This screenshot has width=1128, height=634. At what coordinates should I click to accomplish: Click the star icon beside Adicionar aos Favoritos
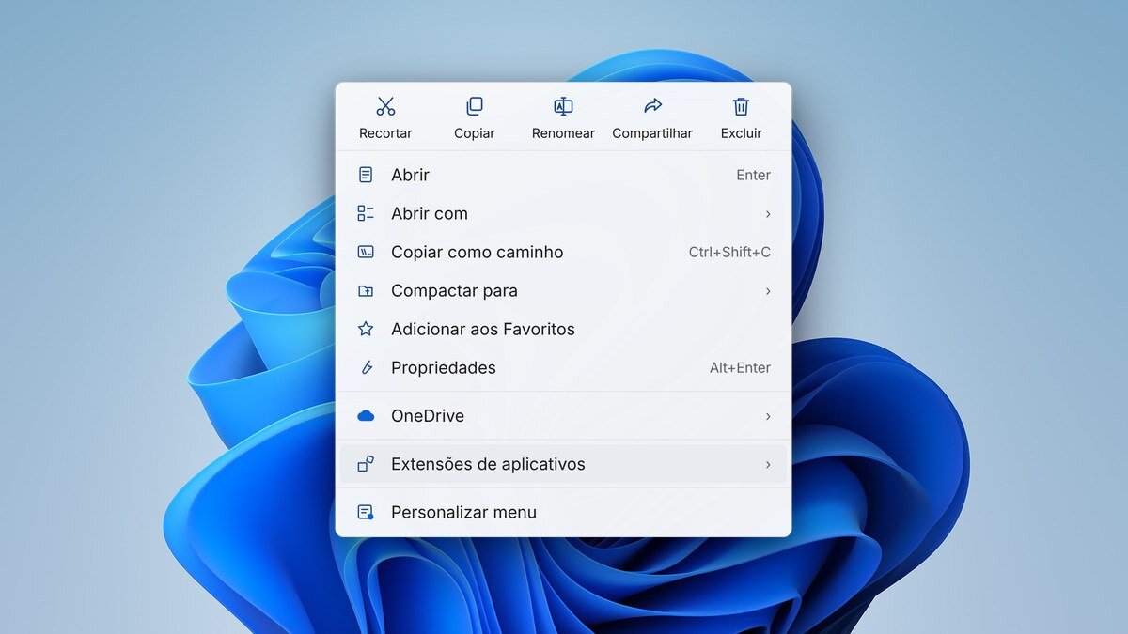pos(366,329)
